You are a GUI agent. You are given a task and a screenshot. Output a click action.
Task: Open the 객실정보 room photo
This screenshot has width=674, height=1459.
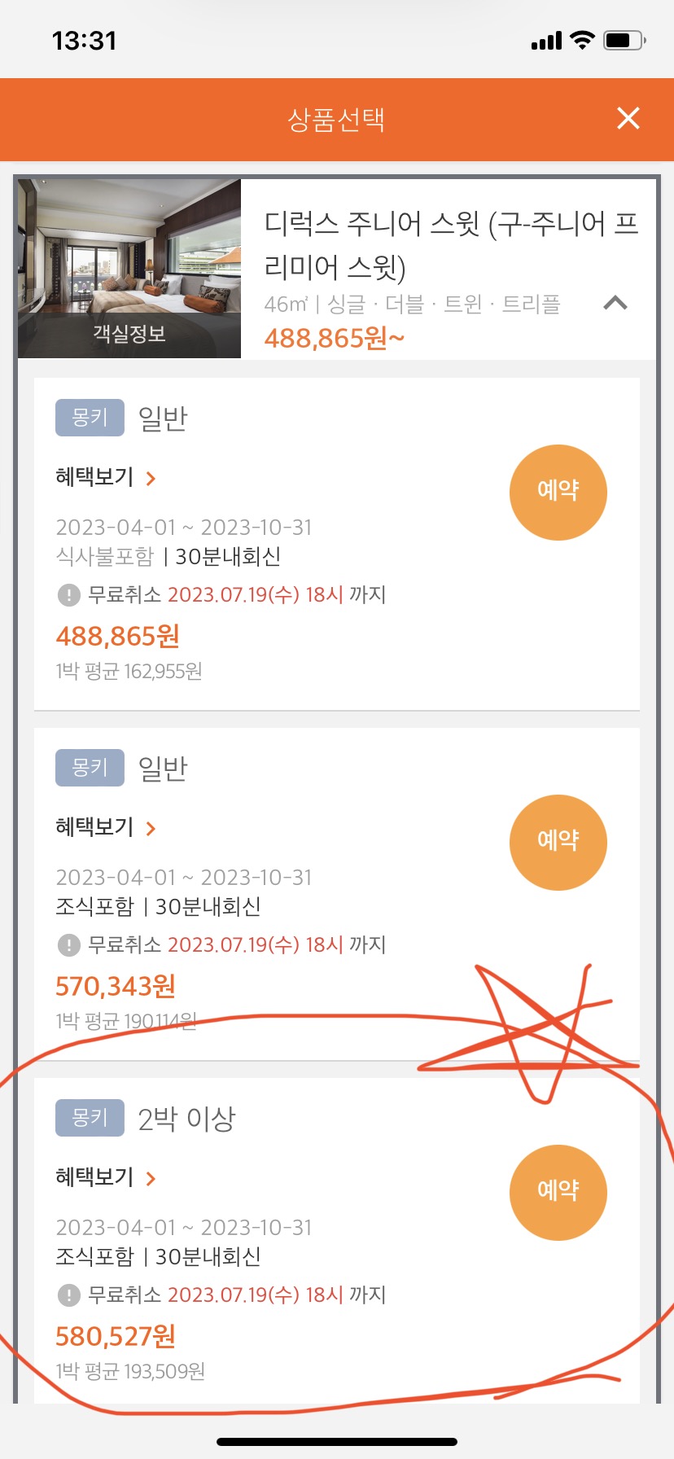[129, 269]
